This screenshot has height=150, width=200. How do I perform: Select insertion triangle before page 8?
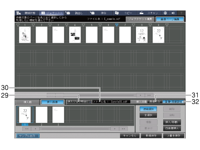click(134, 25)
